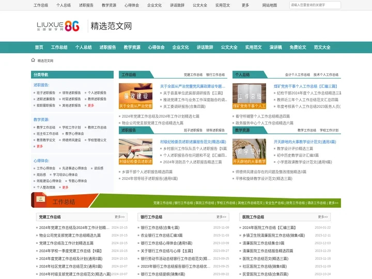
Task: Open the 工作总结 book thumbnail under 个人总结
Action: (x=249, y=96)
